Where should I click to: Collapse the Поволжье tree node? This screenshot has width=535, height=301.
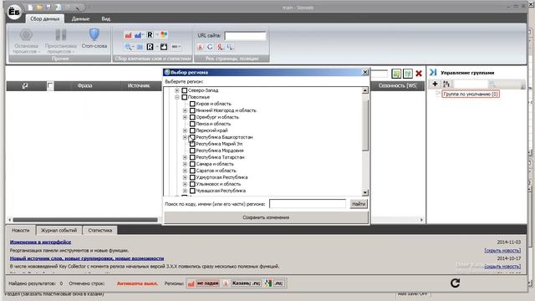(x=176, y=97)
